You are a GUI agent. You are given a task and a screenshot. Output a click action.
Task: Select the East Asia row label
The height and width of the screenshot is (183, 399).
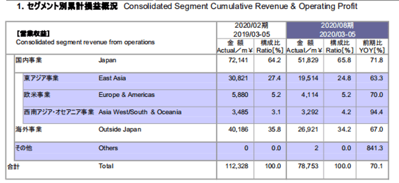[112, 78]
